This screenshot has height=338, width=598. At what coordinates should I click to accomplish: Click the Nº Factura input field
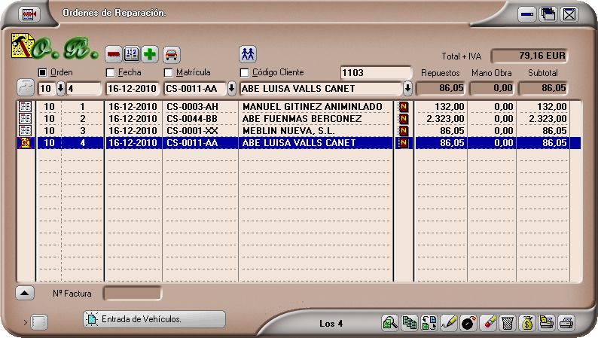tap(132, 293)
